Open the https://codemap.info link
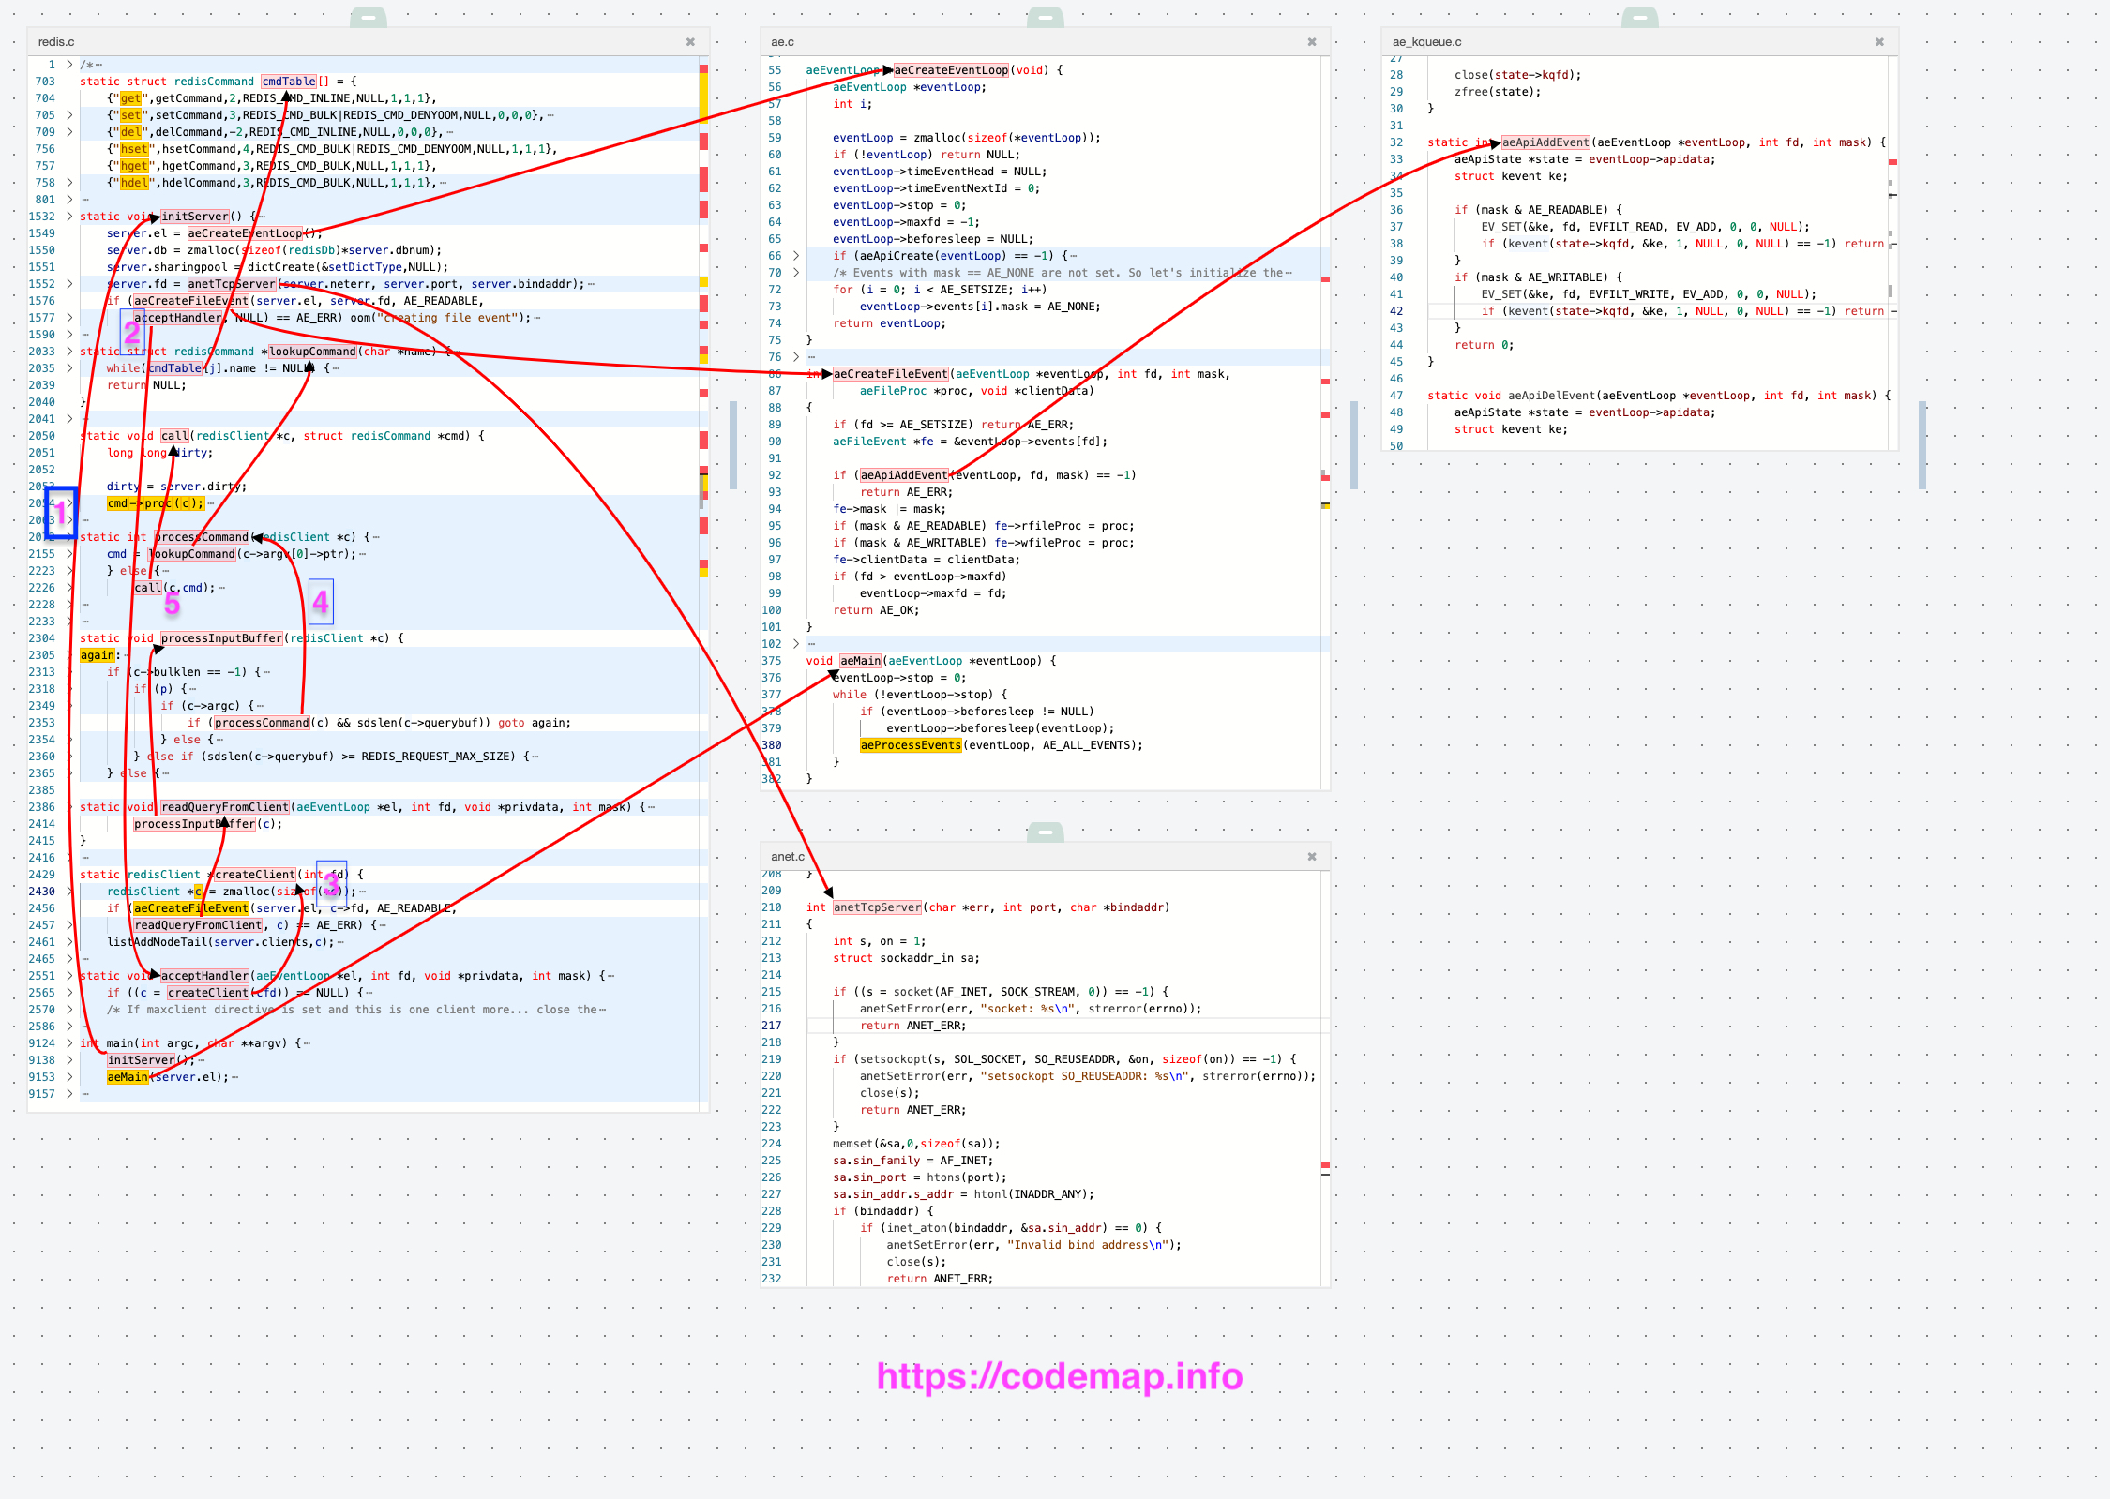 [x=1059, y=1376]
